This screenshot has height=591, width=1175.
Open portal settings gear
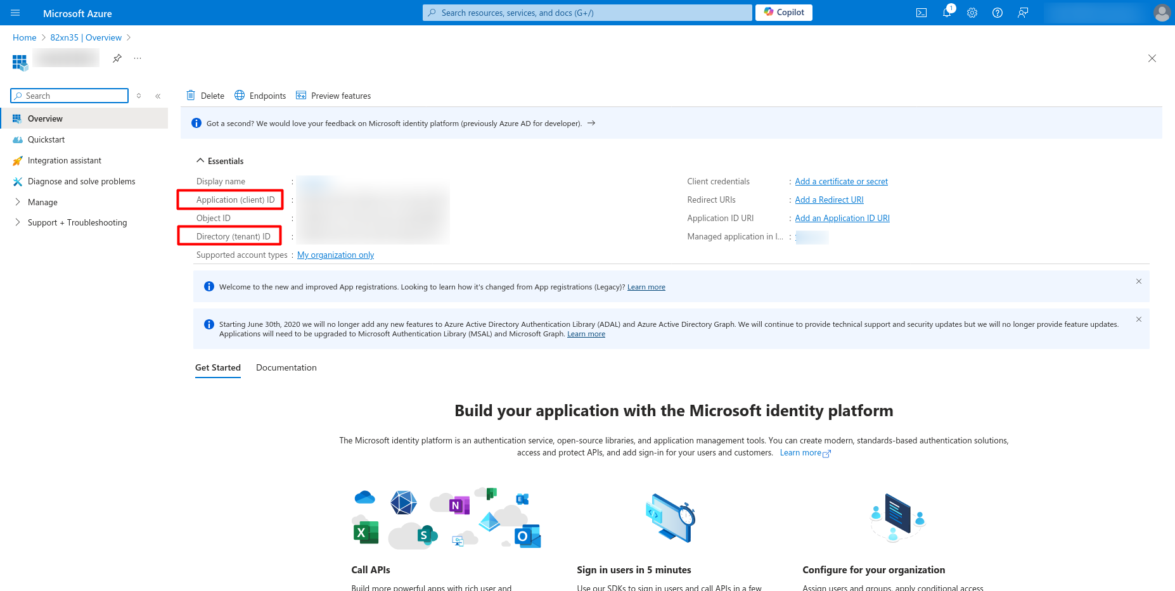pyautogui.click(x=972, y=13)
